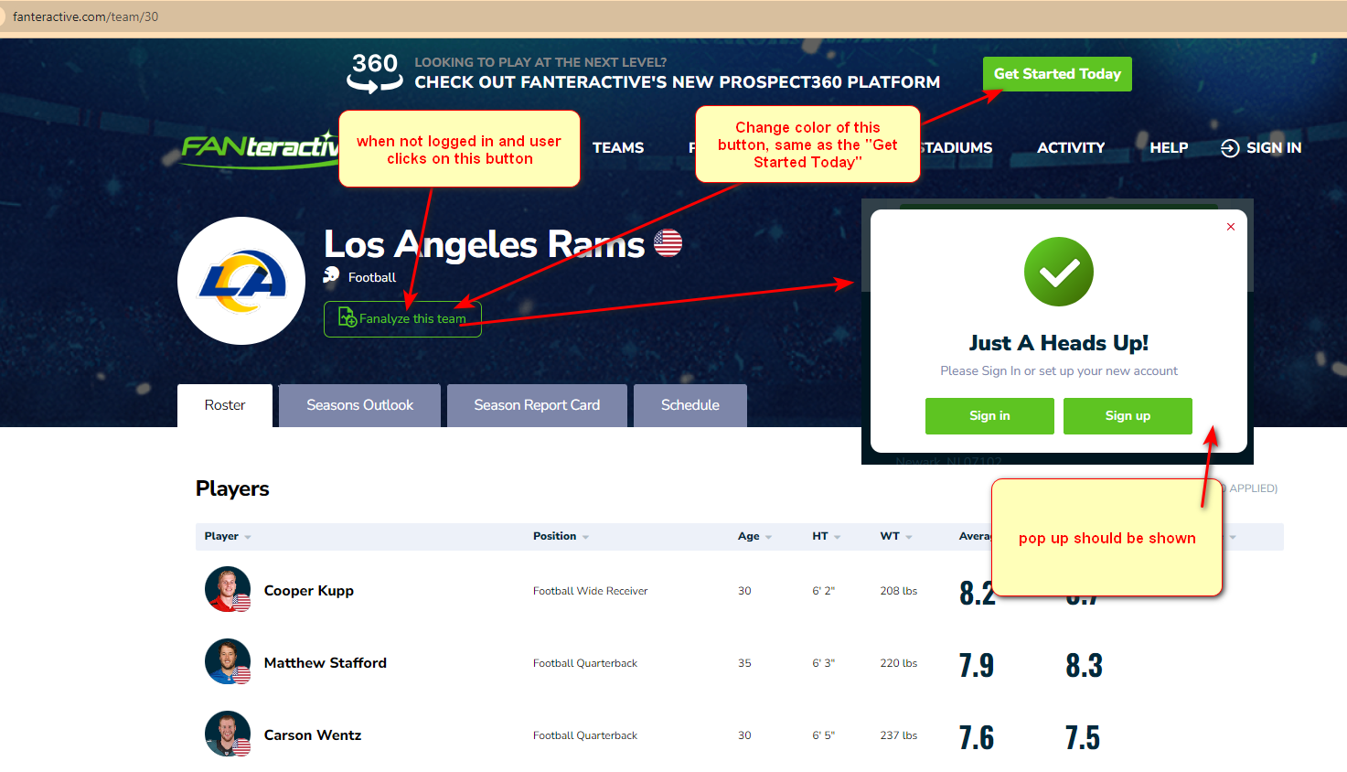Open Cooper Kupp player name
1347x772 pixels.
pyautogui.click(x=309, y=591)
